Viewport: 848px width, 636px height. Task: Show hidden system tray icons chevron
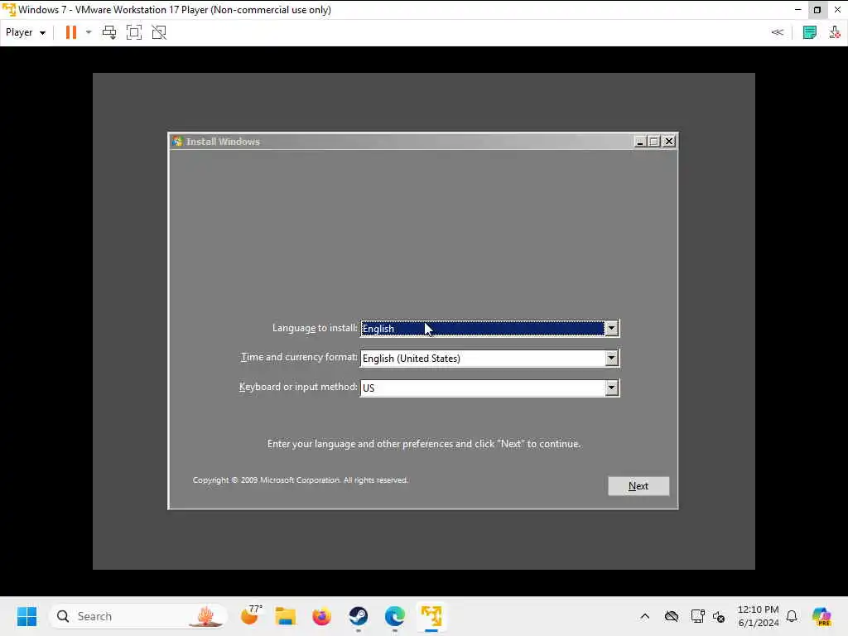tap(644, 616)
